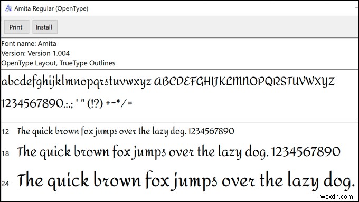Select the 'Font name: Amita' line
The height and width of the screenshot is (202, 359).
(29, 43)
